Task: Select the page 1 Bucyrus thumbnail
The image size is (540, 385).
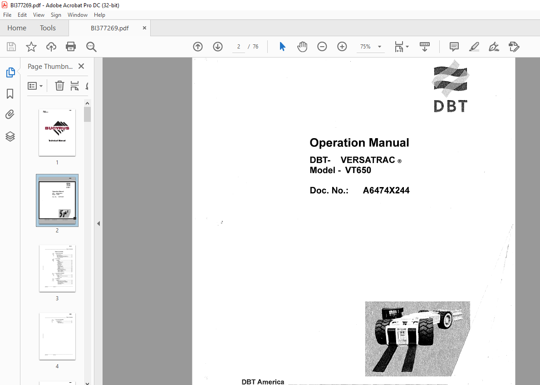Action: [57, 133]
